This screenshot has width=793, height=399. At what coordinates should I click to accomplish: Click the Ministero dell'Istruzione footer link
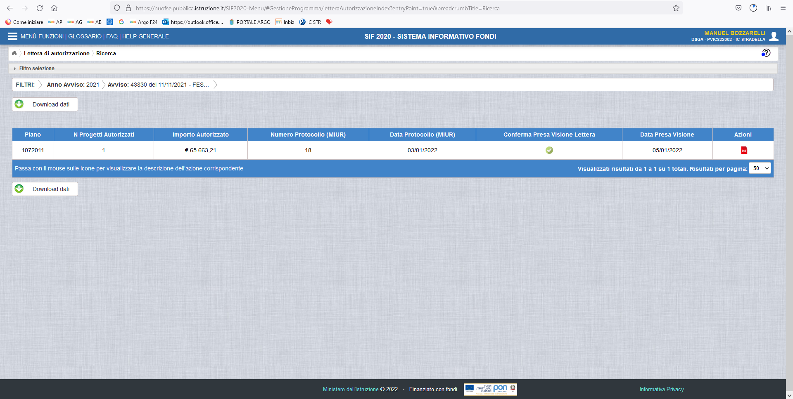tap(350, 389)
